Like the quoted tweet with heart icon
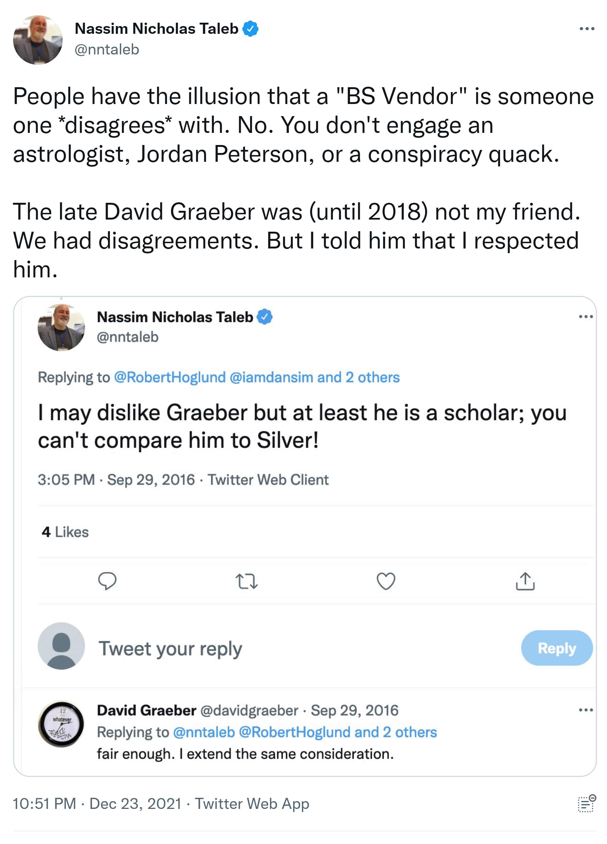This screenshot has width=607, height=844. (x=386, y=581)
